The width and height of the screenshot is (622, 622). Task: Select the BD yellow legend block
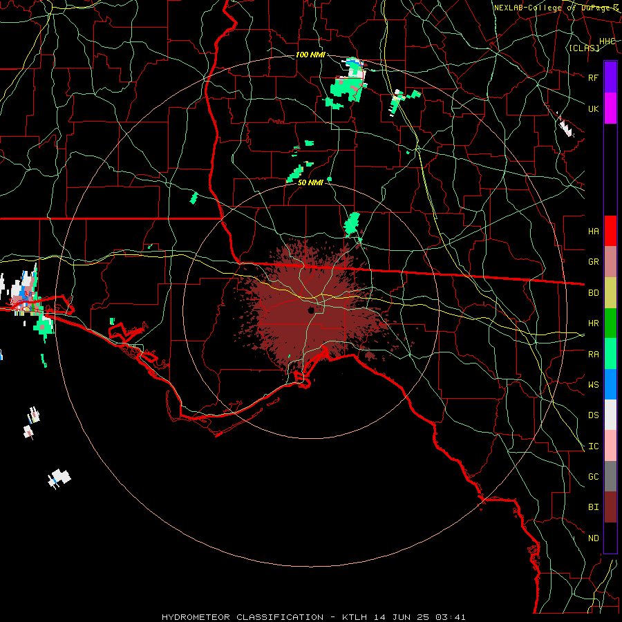click(x=610, y=293)
